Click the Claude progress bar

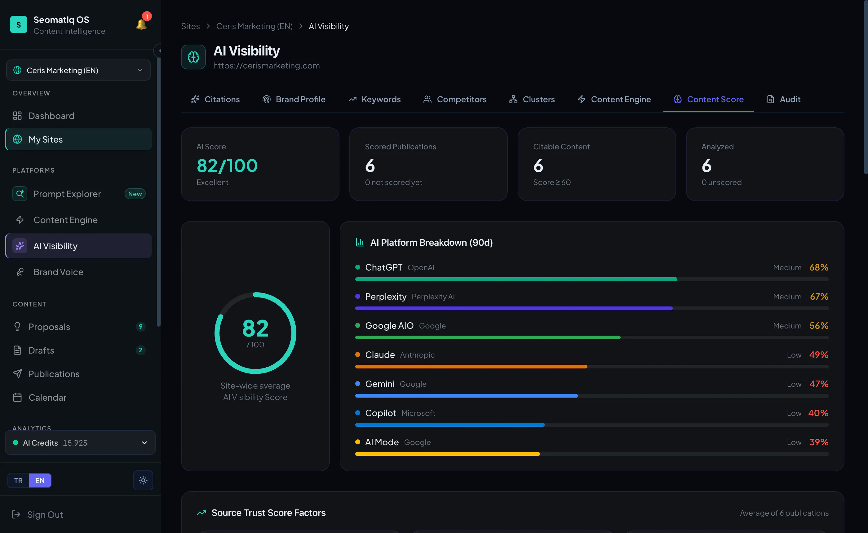[591, 367]
